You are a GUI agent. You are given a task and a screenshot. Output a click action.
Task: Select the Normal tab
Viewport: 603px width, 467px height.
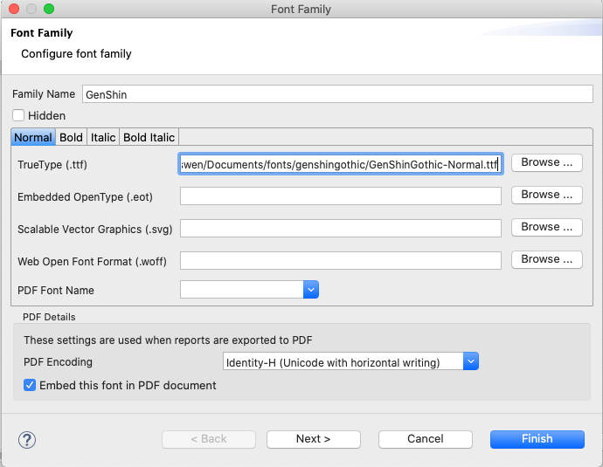click(x=33, y=137)
